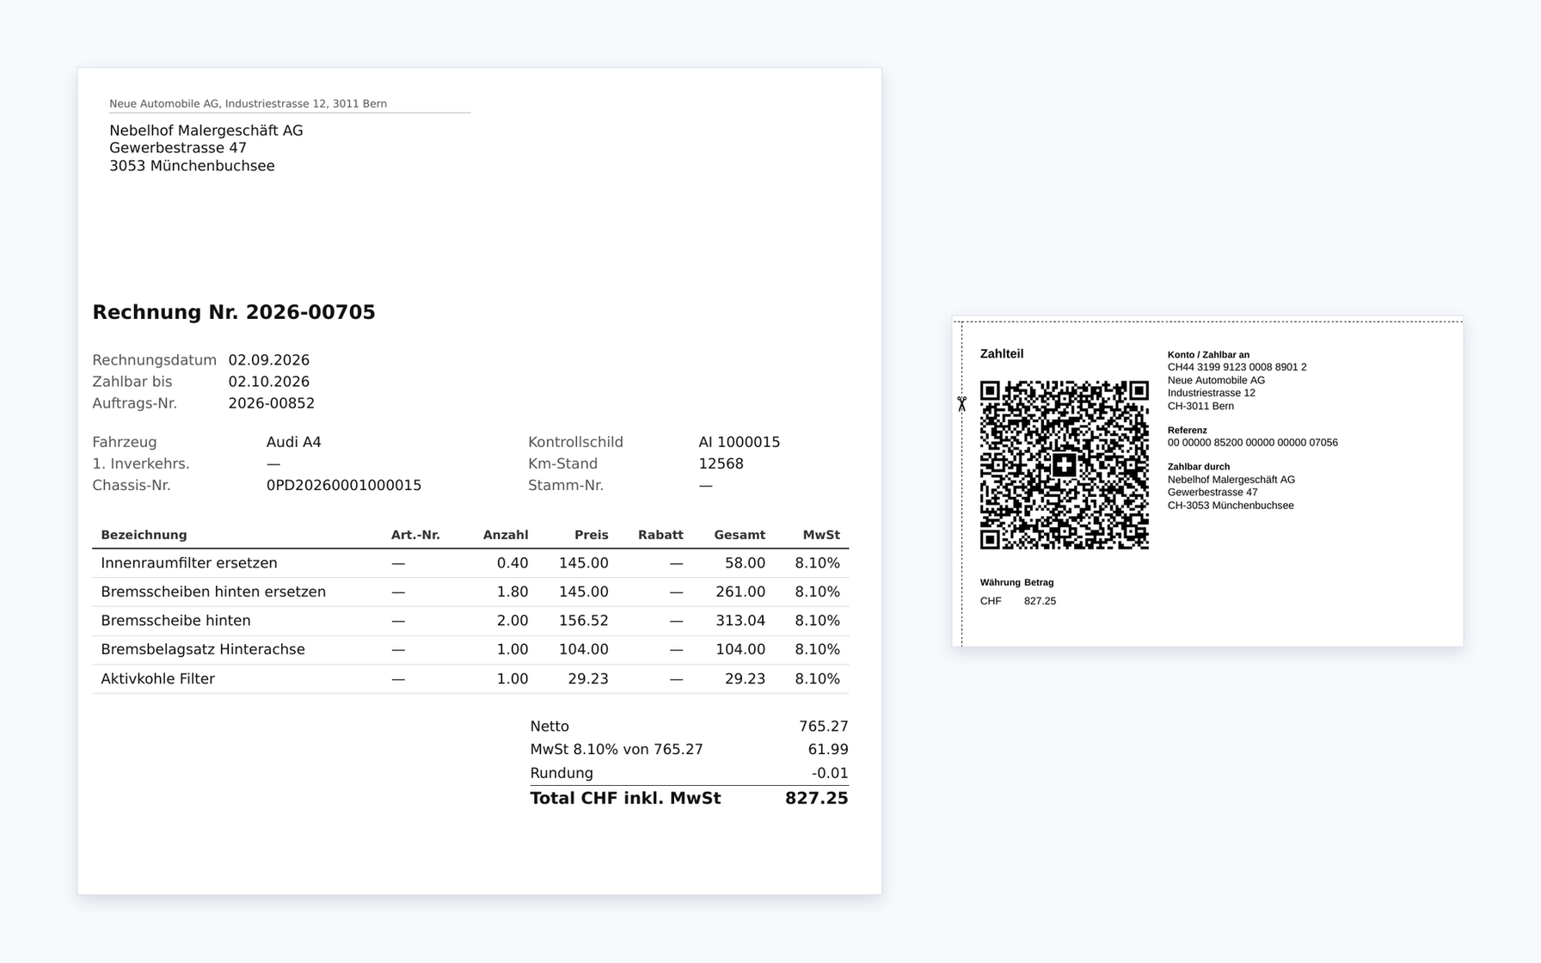
Task: Click reference number 00 00000 85200 00000 00000 07056
Action: [x=1252, y=443]
